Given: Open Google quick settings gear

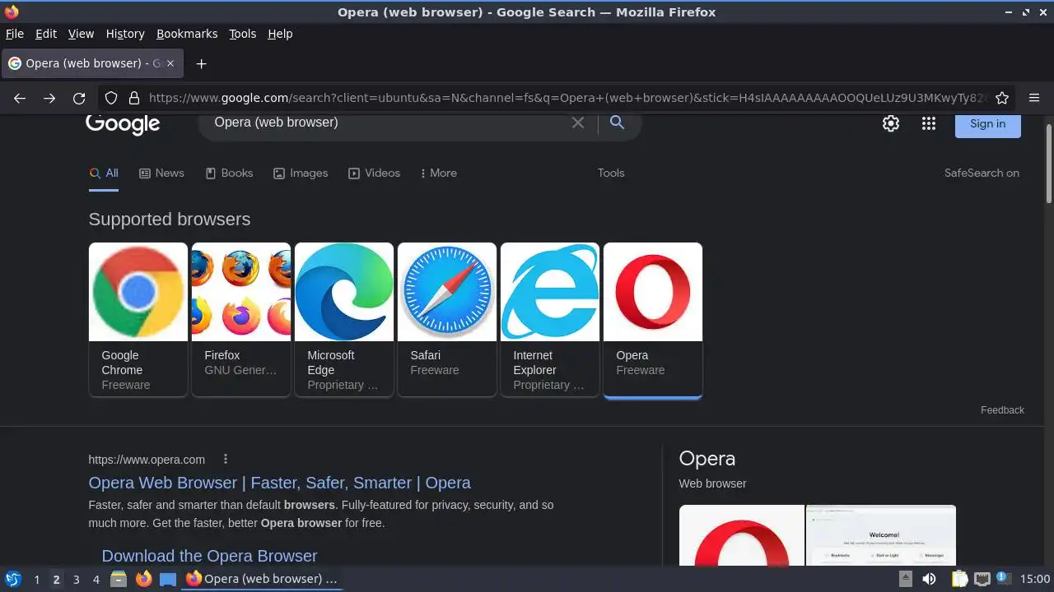Looking at the screenshot, I should pos(891,123).
